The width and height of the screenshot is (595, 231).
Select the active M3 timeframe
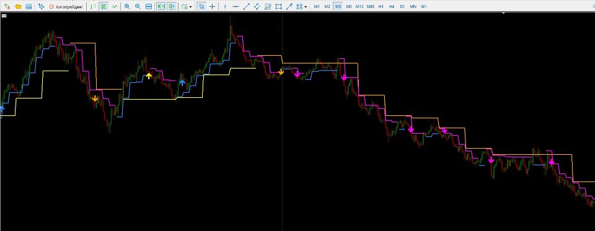click(338, 6)
